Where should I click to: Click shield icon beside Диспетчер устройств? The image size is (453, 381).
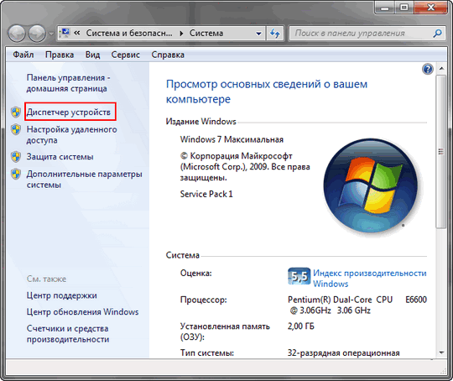tap(16, 112)
